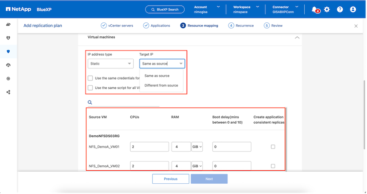Close the Add replication plan wizard

356,26
